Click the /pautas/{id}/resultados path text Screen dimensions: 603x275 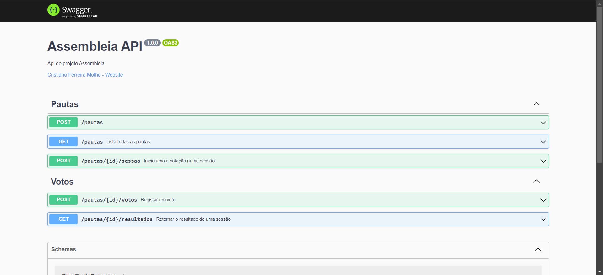click(x=117, y=219)
